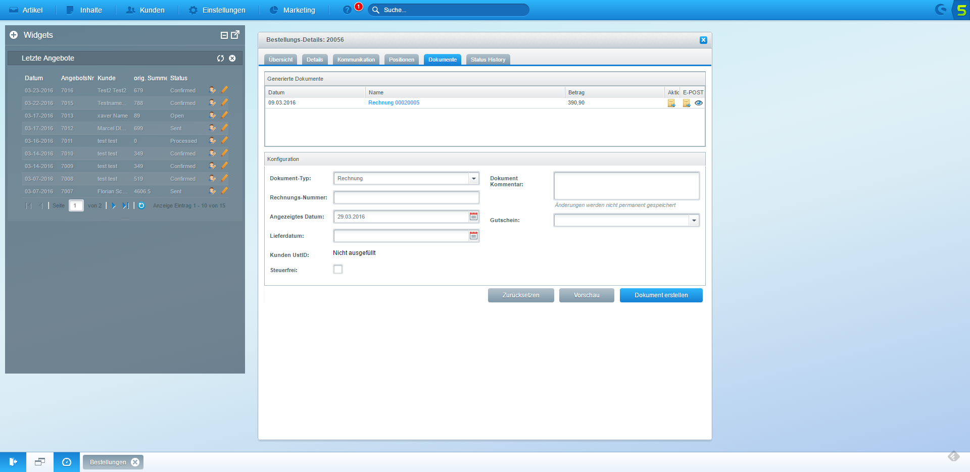Open the Einstellungen menu
This screenshot has width=970, height=472.
pyautogui.click(x=217, y=10)
